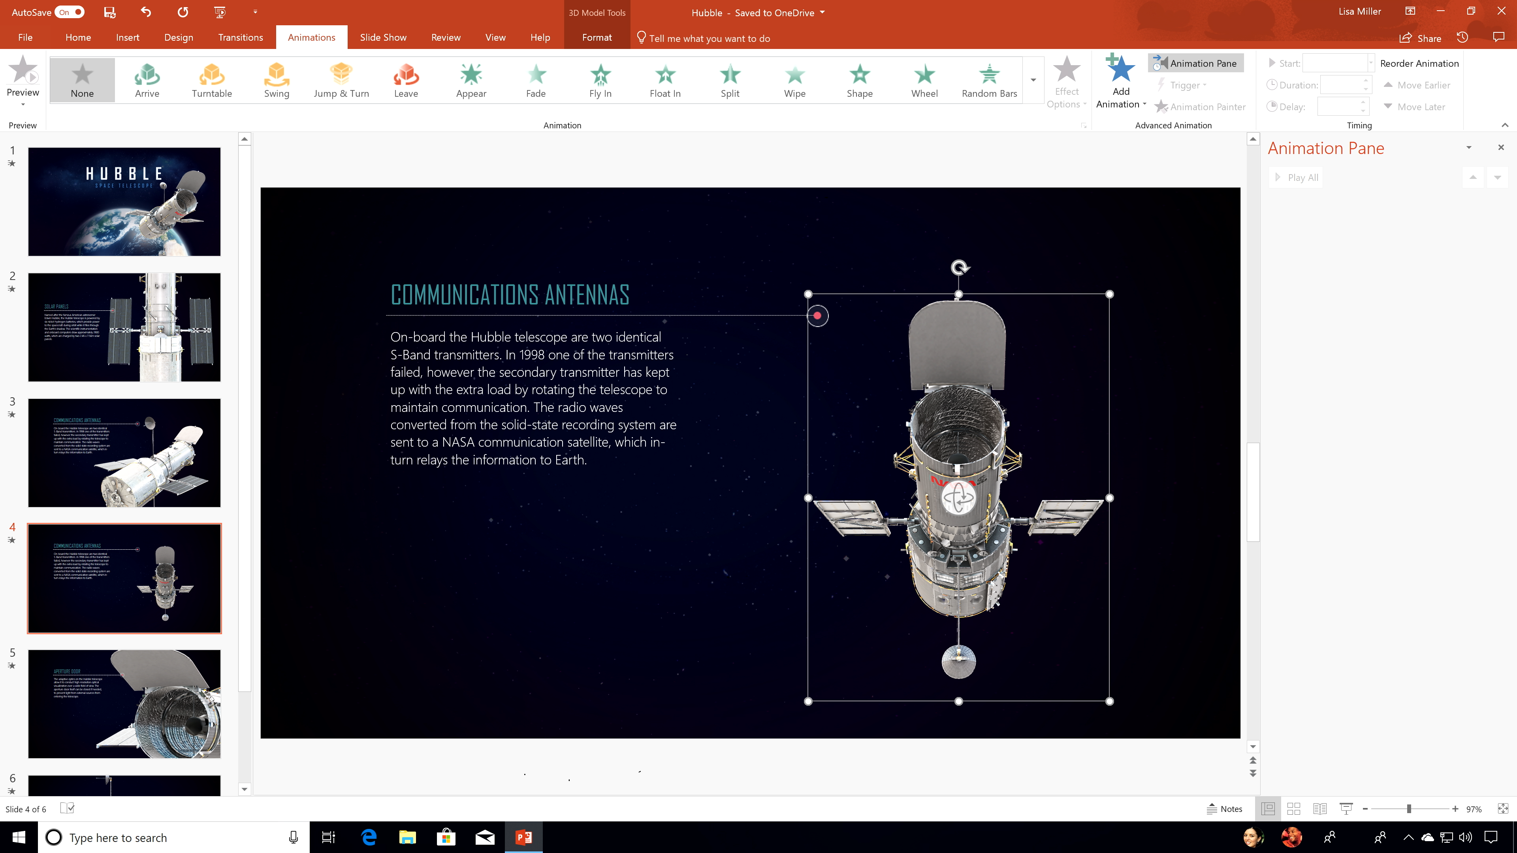Switch to Reading View icon
Screen dimensions: 1517x853
click(x=1320, y=809)
